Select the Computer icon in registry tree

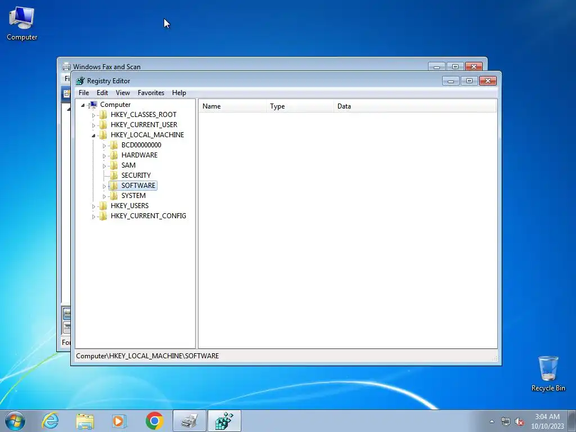pyautogui.click(x=93, y=105)
